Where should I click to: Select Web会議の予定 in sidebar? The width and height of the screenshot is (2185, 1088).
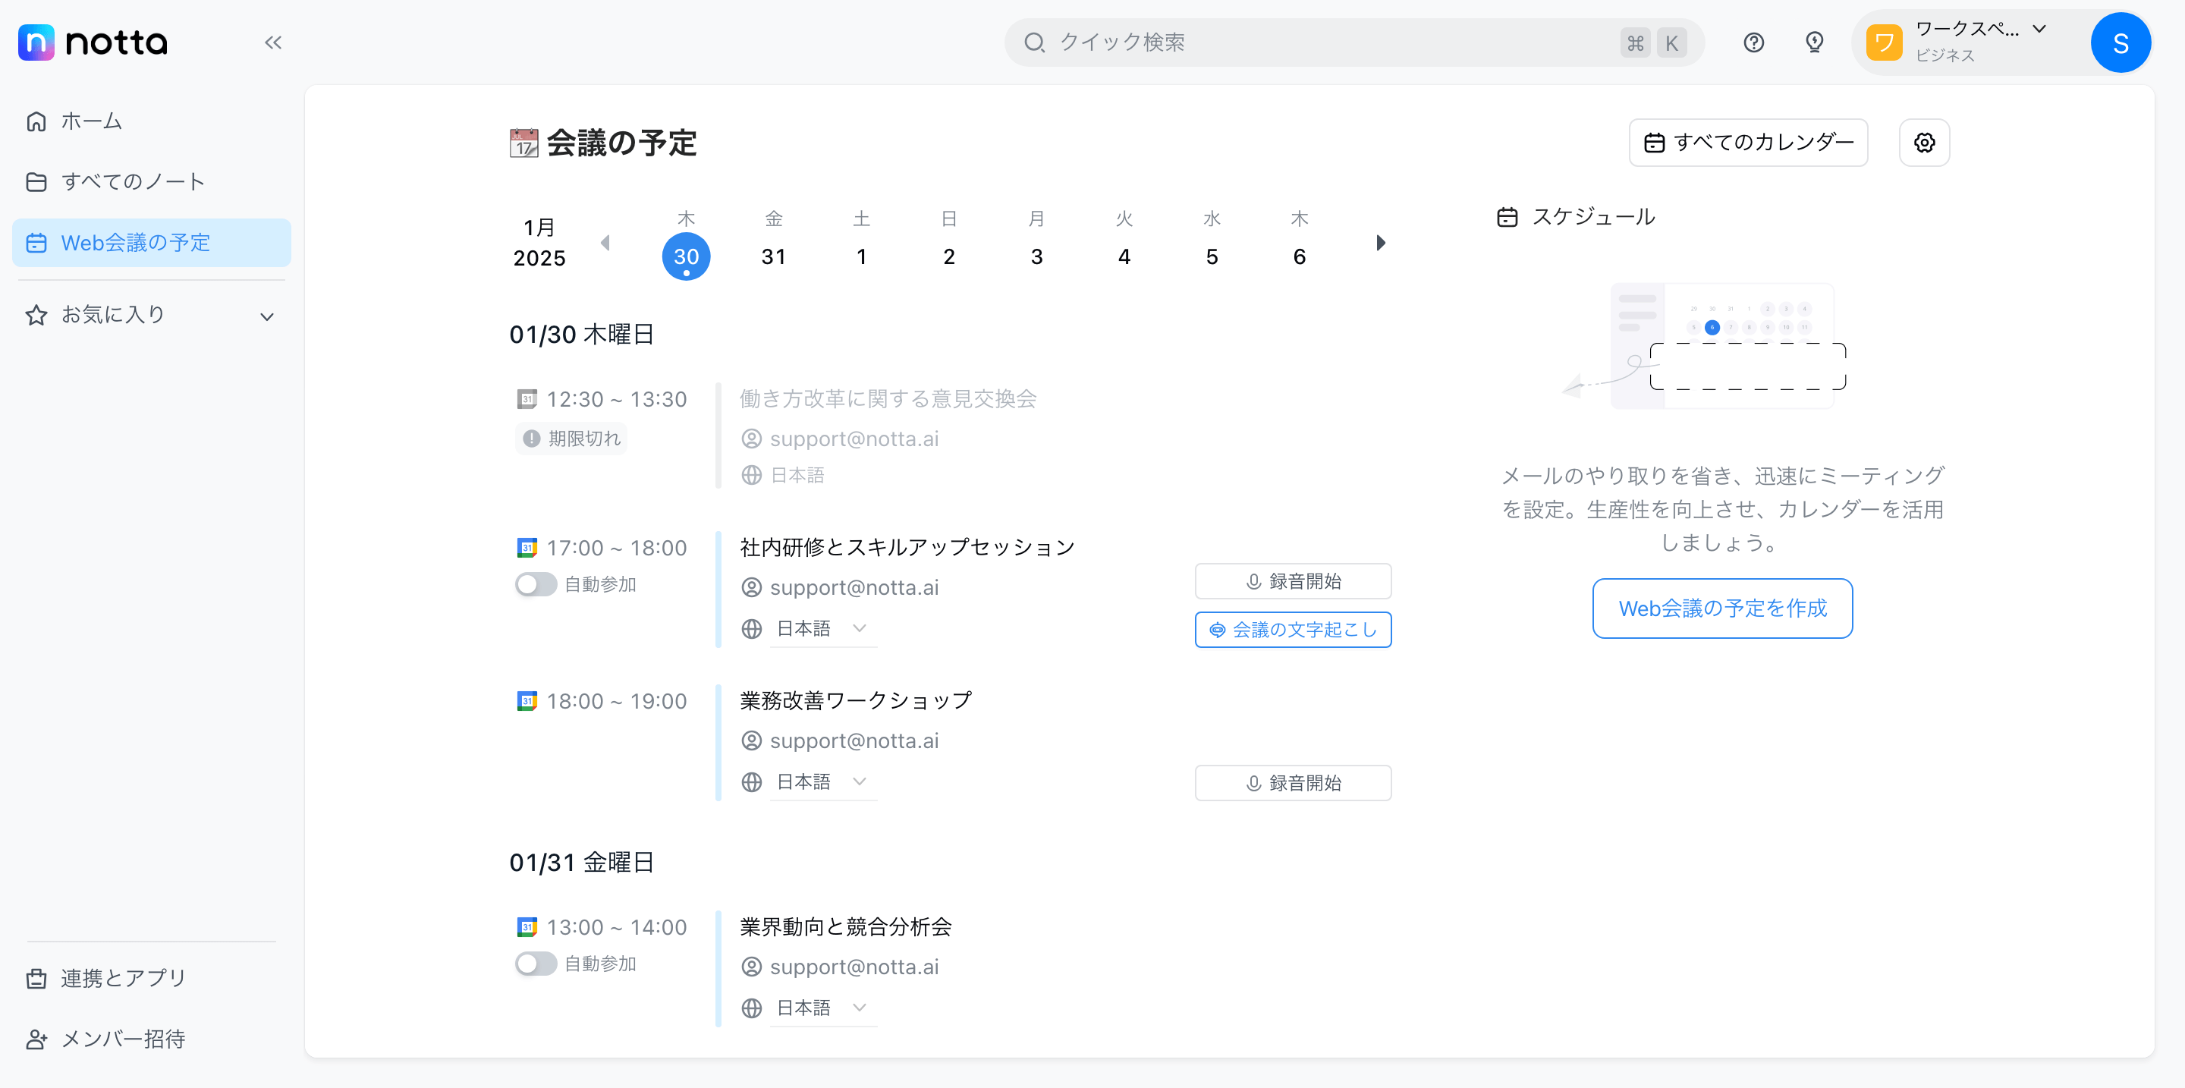[x=152, y=243]
